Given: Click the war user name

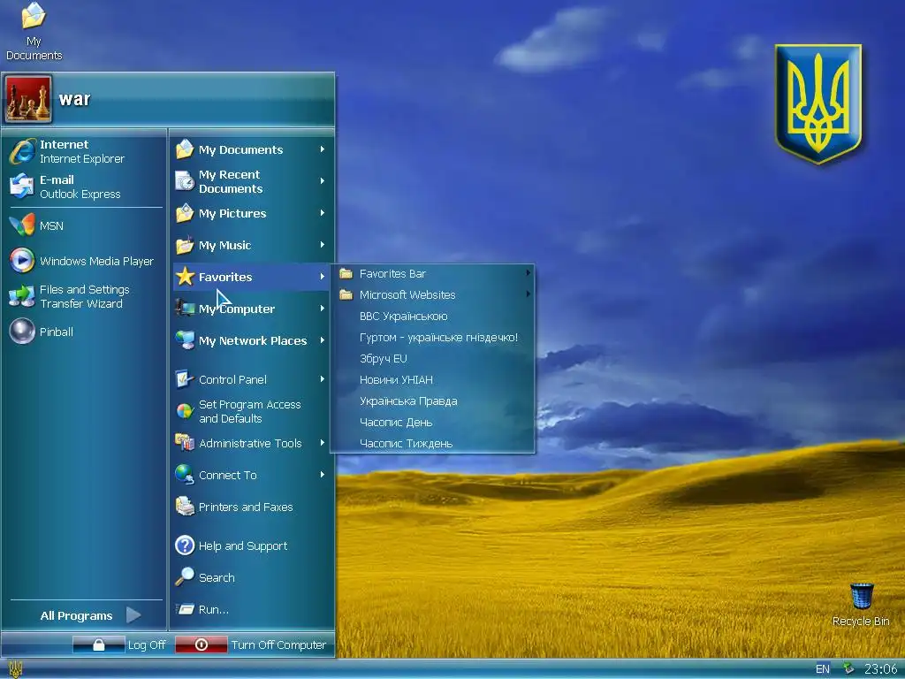Looking at the screenshot, I should pyautogui.click(x=74, y=99).
